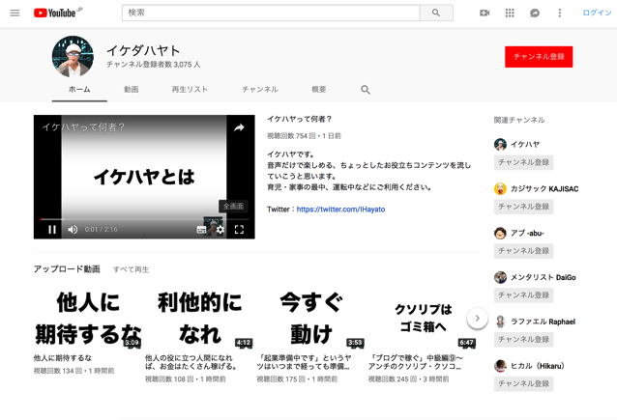Click the アップロード動画 section heading
Screen dimensions: 617x420
click(67, 269)
